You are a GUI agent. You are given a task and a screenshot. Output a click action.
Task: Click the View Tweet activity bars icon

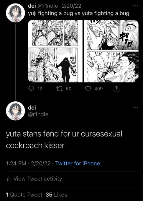(x=9, y=179)
